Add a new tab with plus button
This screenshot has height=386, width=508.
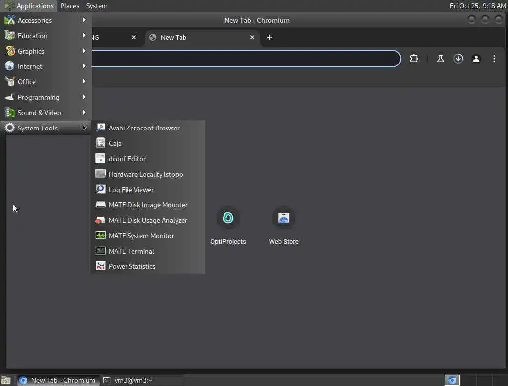pos(269,37)
